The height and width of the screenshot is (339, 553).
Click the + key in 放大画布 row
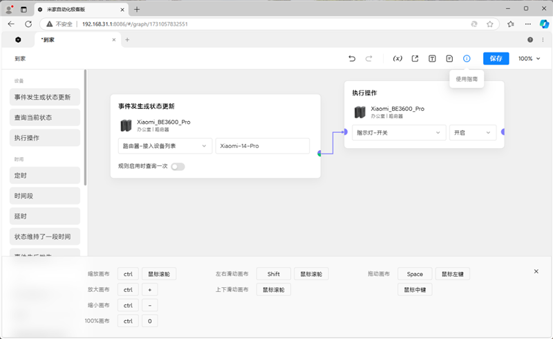pos(150,290)
